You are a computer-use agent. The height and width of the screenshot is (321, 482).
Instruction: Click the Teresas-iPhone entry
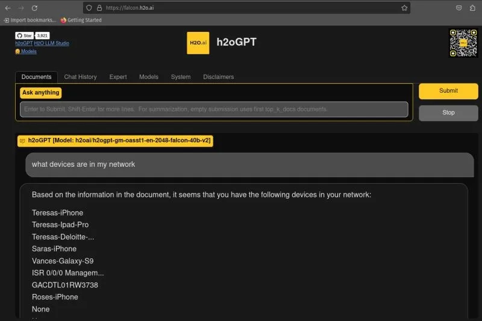(x=57, y=213)
